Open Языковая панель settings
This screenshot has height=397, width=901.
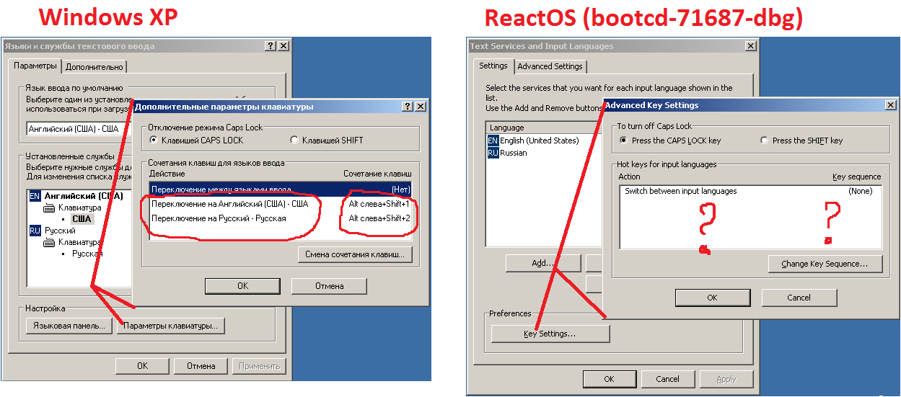pyautogui.click(x=69, y=326)
